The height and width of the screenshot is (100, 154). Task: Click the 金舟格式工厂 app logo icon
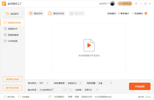click(4, 4)
